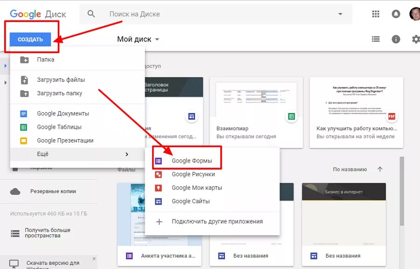Expand the second sidebar tree arrow
The image size is (420, 269).
point(5,82)
